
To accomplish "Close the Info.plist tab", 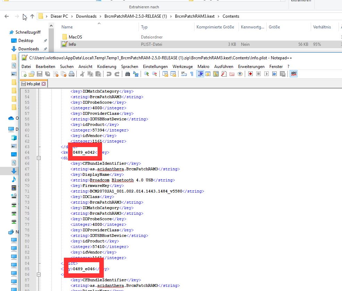I will tap(43, 84).
